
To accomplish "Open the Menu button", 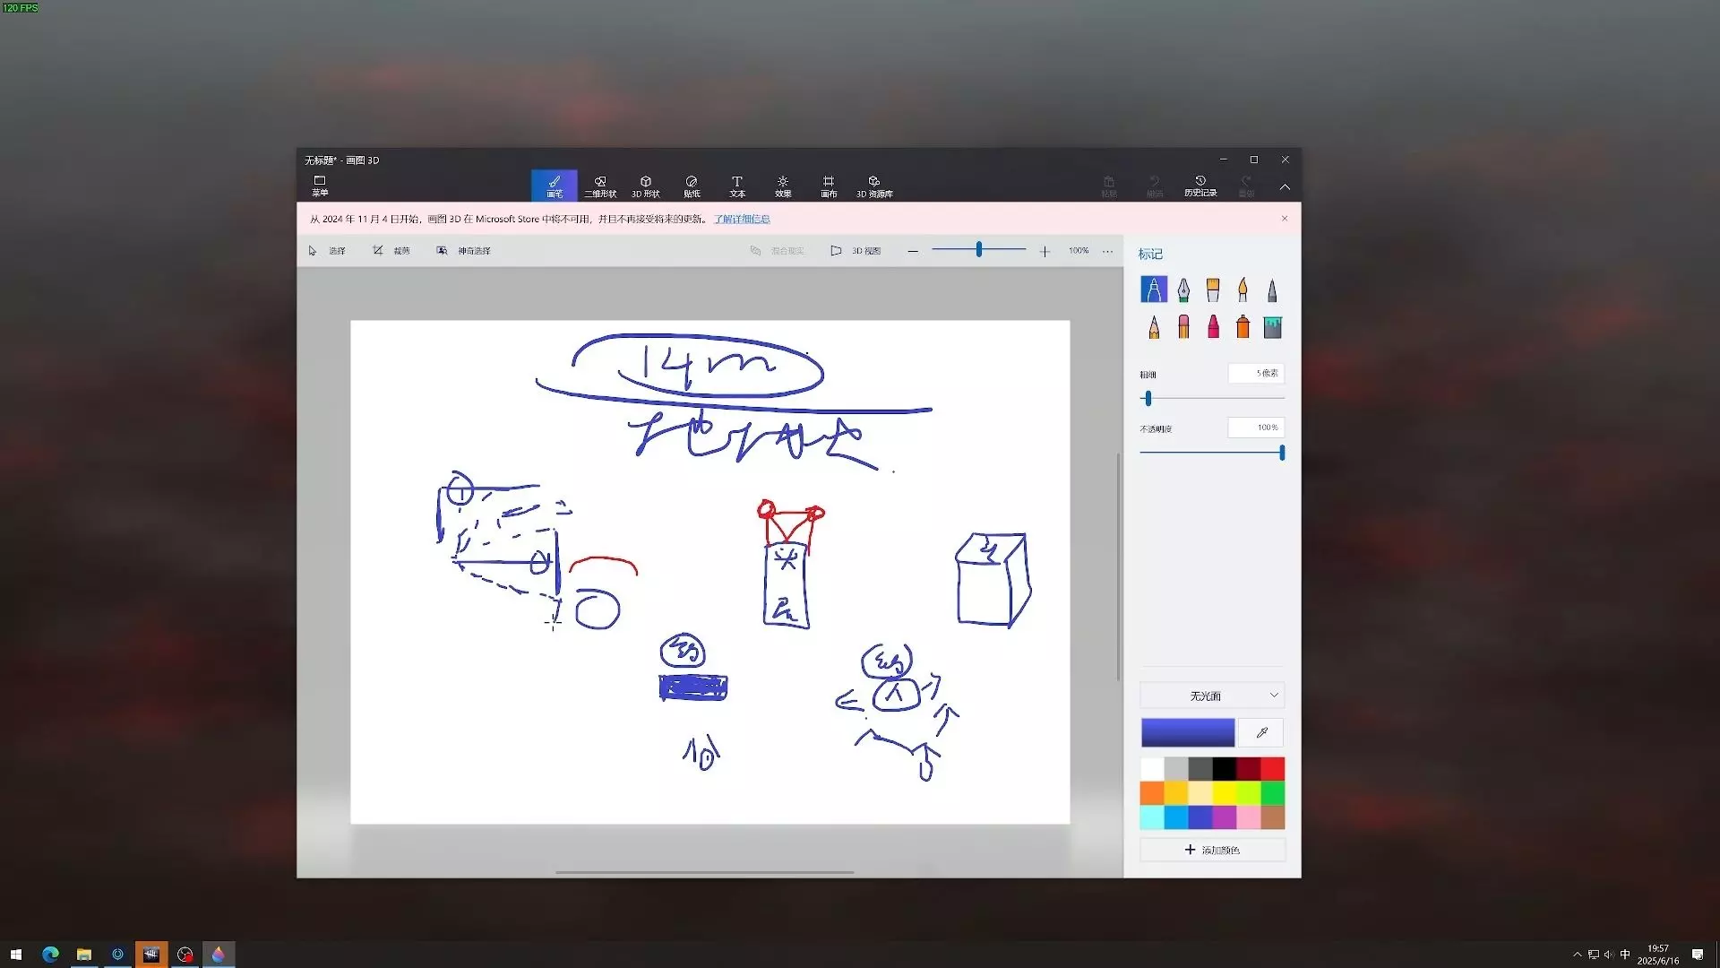I will [x=320, y=186].
